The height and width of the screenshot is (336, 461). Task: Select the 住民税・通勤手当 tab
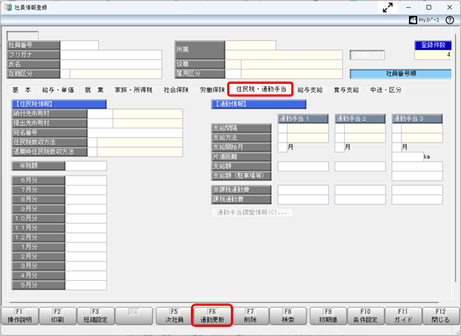[x=260, y=90]
